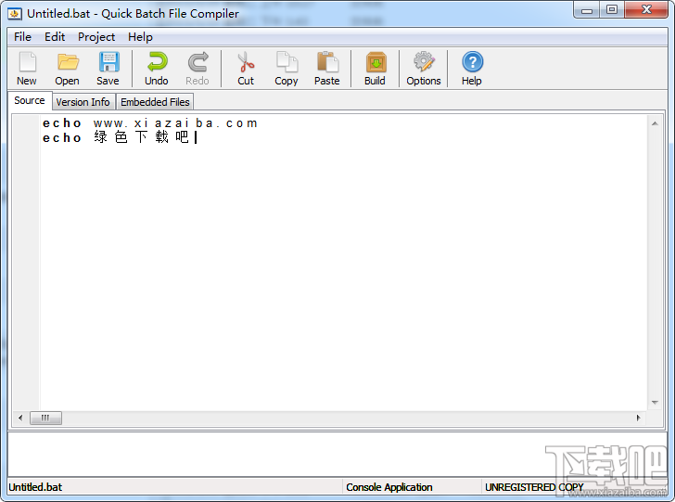Paste clipboard with Paste icon
The height and width of the screenshot is (502, 675).
(x=327, y=68)
